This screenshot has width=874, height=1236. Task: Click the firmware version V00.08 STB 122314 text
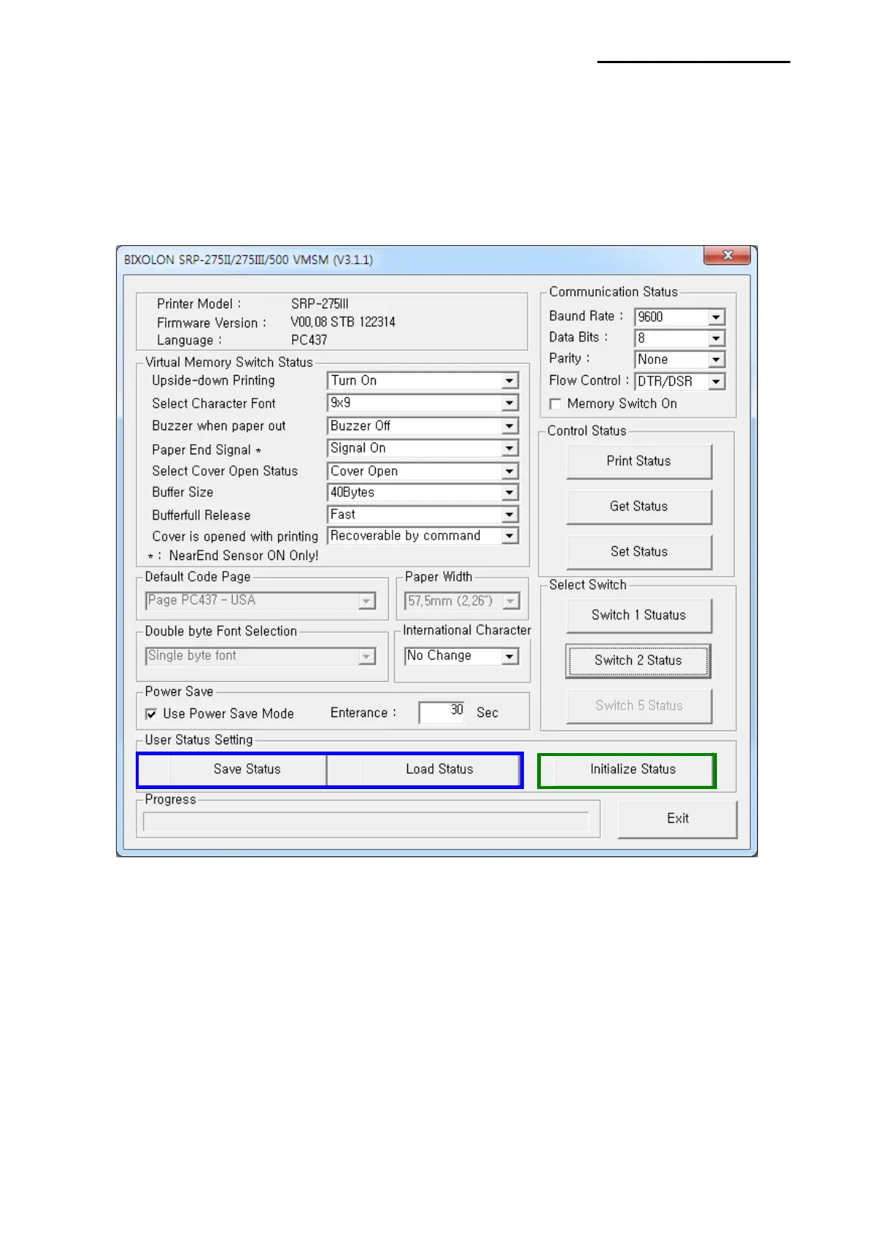pyautogui.click(x=343, y=322)
